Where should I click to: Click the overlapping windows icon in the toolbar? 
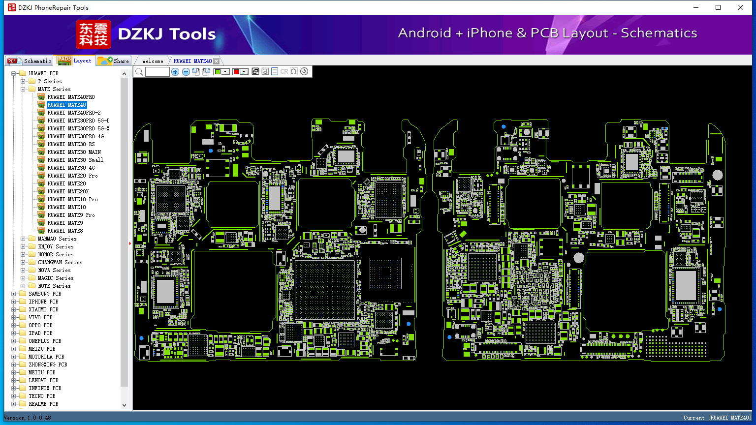pyautogui.click(x=255, y=72)
